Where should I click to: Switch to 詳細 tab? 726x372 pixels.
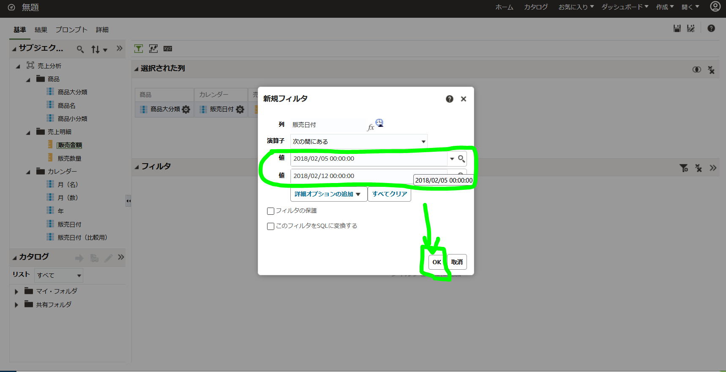102,30
